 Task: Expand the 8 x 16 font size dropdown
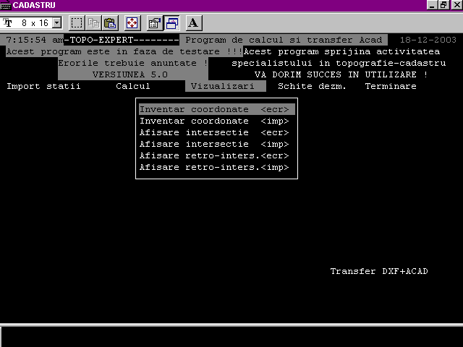coord(57,23)
